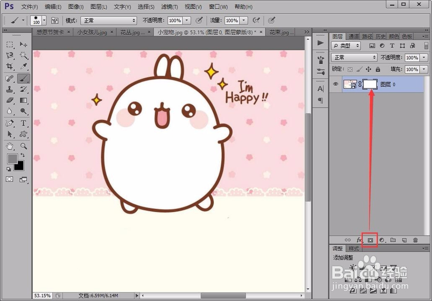Toggle the brush panel button
The width and height of the screenshot is (432, 301).
point(55,21)
